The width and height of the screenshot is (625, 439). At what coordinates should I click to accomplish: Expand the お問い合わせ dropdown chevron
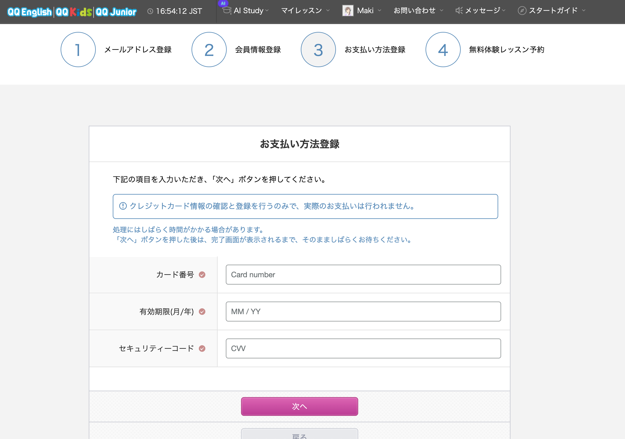[x=442, y=11]
